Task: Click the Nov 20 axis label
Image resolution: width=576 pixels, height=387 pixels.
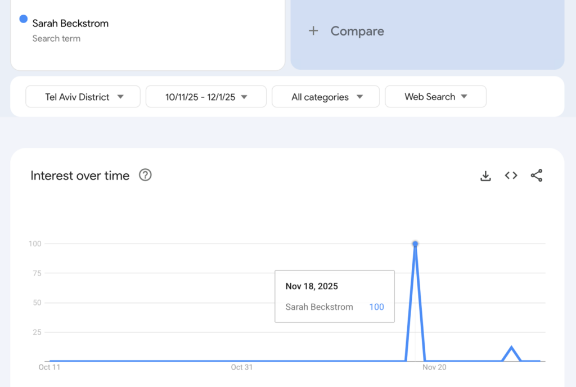Action: tap(434, 367)
